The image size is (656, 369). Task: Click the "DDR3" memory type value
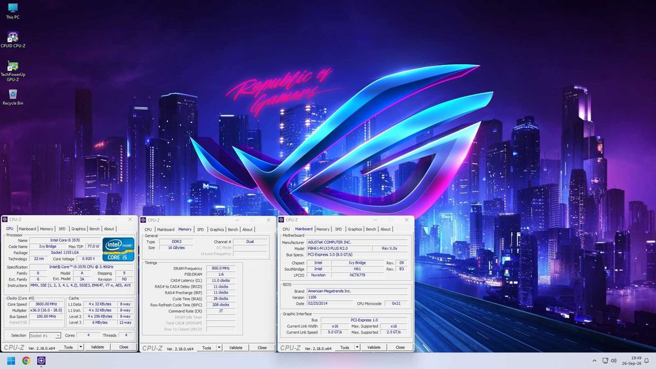[176, 242]
